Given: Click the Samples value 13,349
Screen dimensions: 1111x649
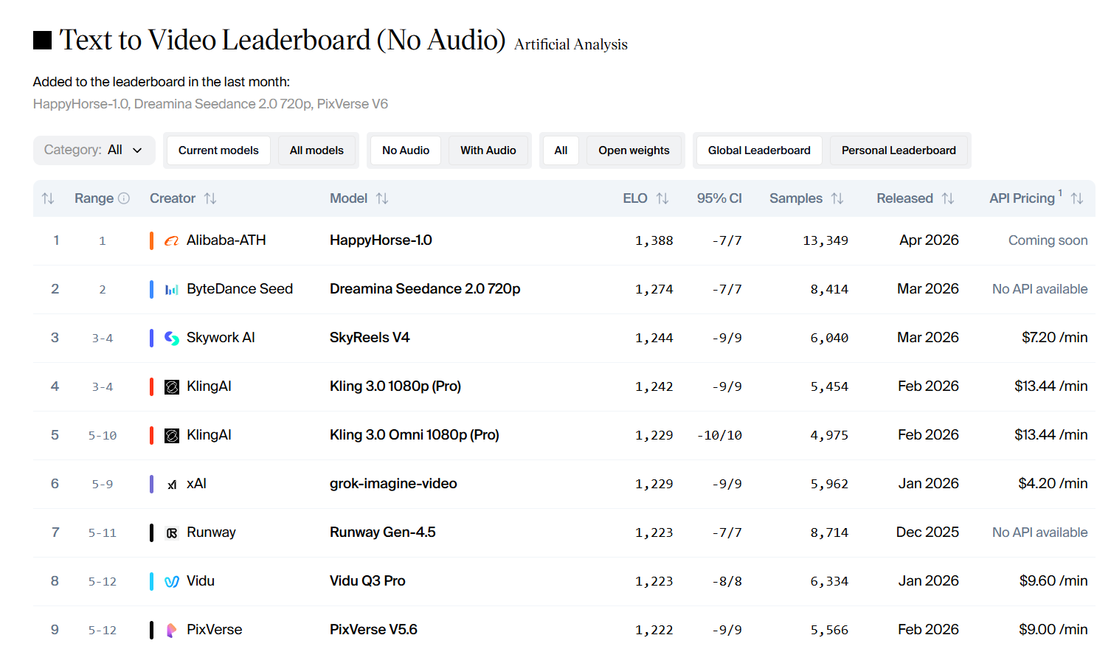Looking at the screenshot, I should pyautogui.click(x=826, y=240).
